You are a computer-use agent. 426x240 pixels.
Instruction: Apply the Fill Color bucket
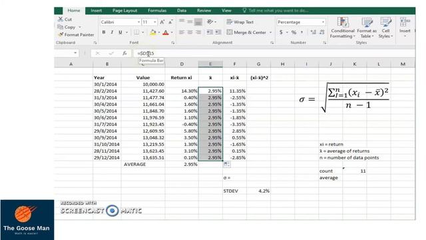point(152,33)
